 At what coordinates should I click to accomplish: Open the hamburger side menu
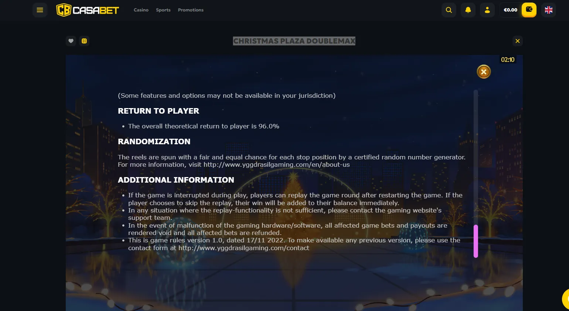pos(40,10)
